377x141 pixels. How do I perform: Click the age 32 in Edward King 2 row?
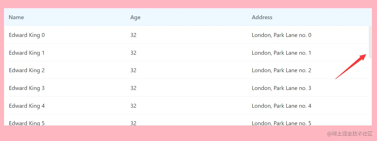click(133, 70)
